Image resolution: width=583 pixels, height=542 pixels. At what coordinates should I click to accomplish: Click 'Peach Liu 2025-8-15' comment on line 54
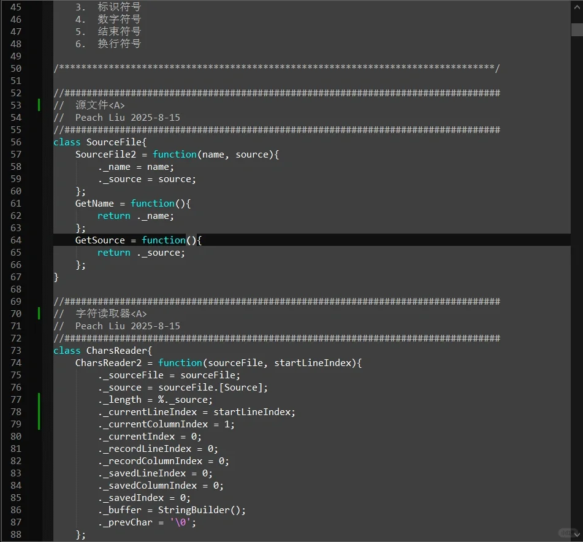128,118
